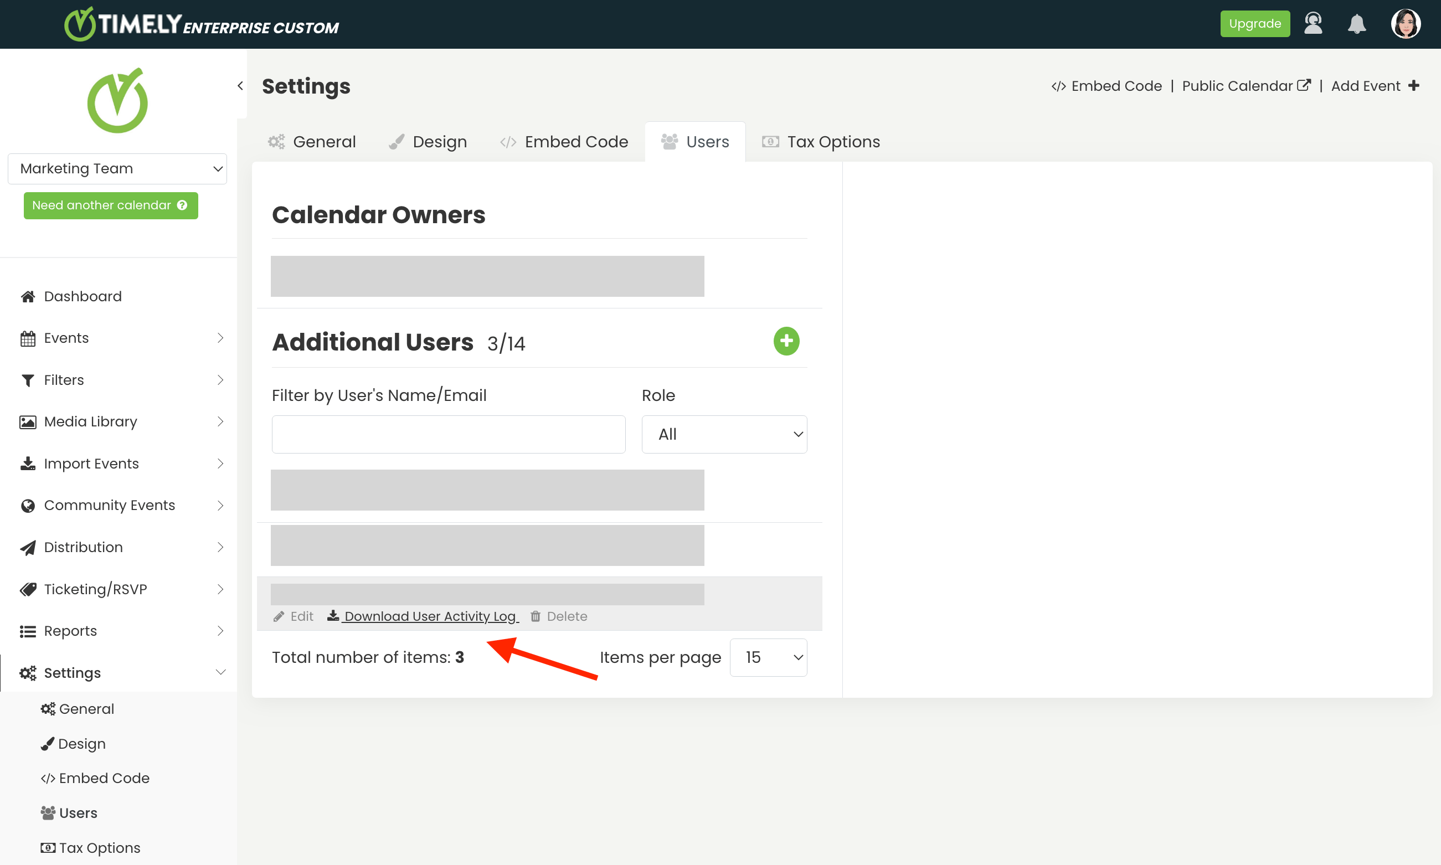Image resolution: width=1441 pixels, height=865 pixels.
Task: Click the help question mark icon
Action: point(182,205)
